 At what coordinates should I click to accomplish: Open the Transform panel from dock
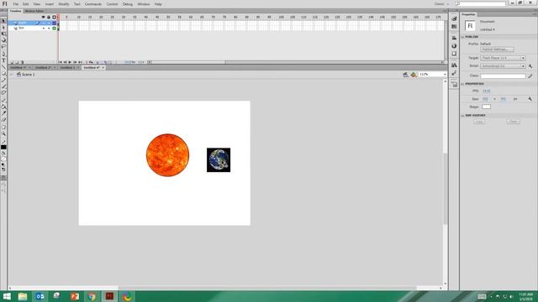pyautogui.click(x=454, y=54)
